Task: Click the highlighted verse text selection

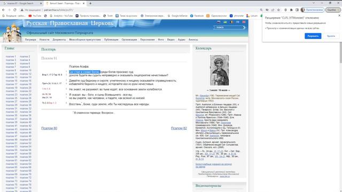Action: point(84,72)
